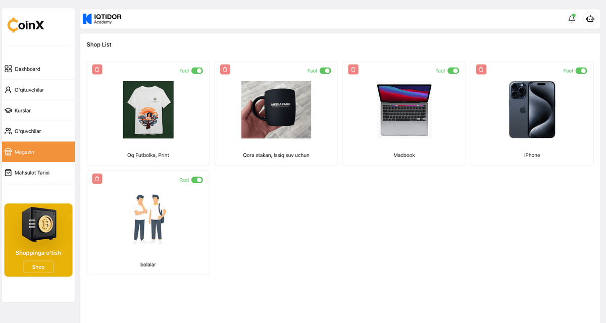Remove the Macbook item via trash icon
This screenshot has height=323, width=606.
(353, 69)
